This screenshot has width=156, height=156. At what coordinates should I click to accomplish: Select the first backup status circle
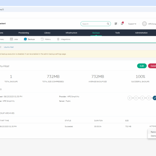[130, 98]
